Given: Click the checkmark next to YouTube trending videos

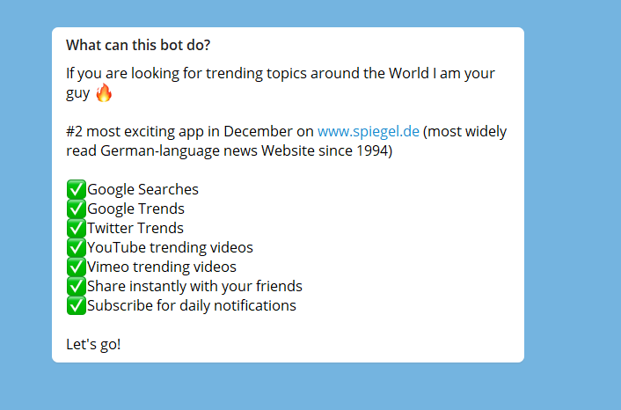Looking at the screenshot, I should 76,247.
